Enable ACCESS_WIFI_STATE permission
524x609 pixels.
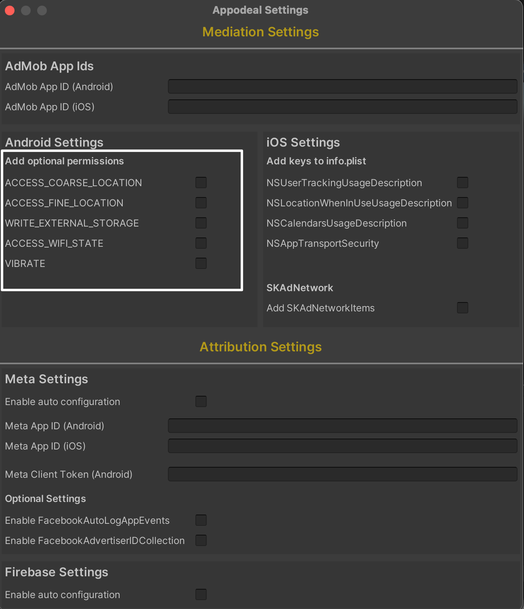(x=201, y=243)
